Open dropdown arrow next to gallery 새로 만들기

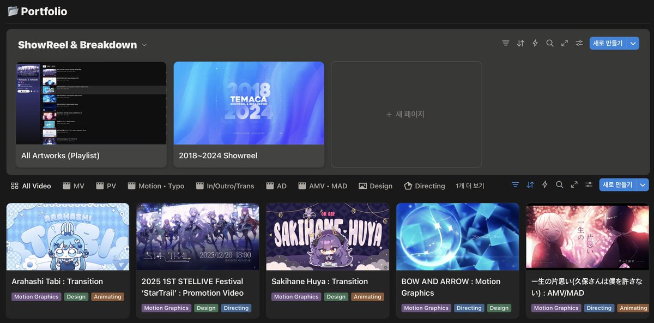(x=643, y=185)
